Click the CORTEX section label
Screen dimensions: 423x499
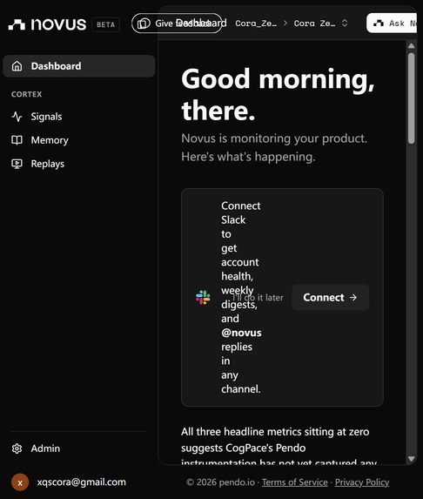[x=26, y=94]
